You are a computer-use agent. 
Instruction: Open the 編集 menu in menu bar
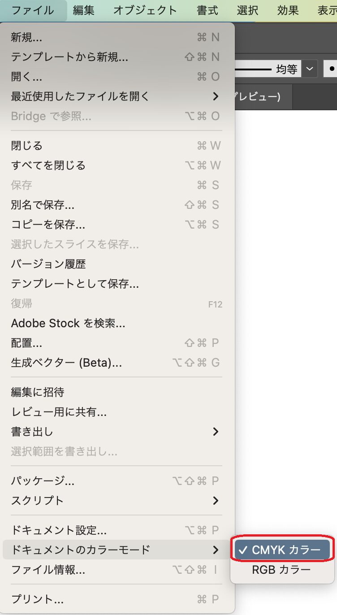click(84, 10)
